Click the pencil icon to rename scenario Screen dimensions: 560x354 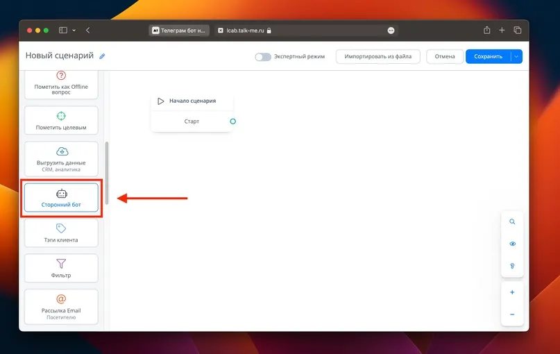[x=102, y=56]
